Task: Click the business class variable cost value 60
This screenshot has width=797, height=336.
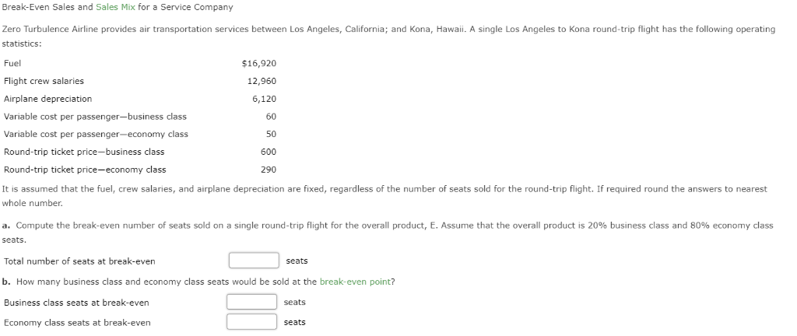Action: pyautogui.click(x=271, y=117)
